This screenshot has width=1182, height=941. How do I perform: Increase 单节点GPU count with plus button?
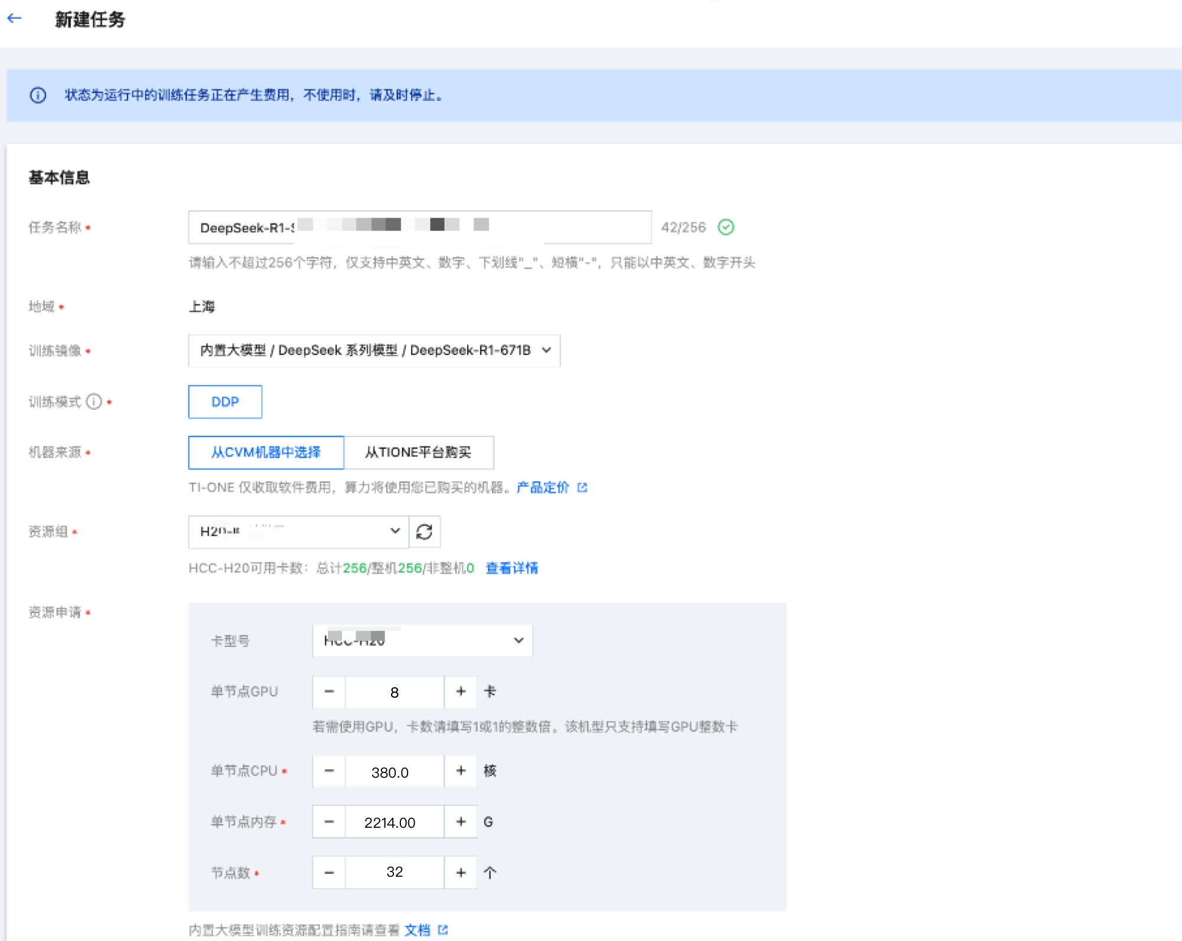[x=461, y=692]
